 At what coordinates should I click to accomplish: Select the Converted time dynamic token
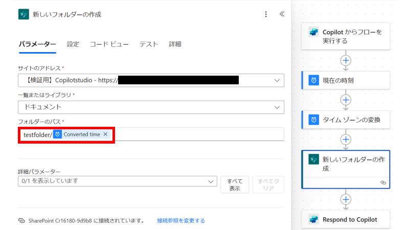(82, 134)
